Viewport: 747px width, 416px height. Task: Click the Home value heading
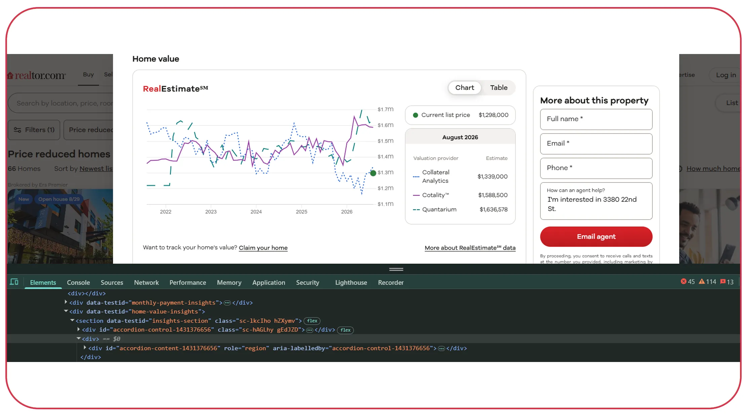pyautogui.click(x=156, y=59)
